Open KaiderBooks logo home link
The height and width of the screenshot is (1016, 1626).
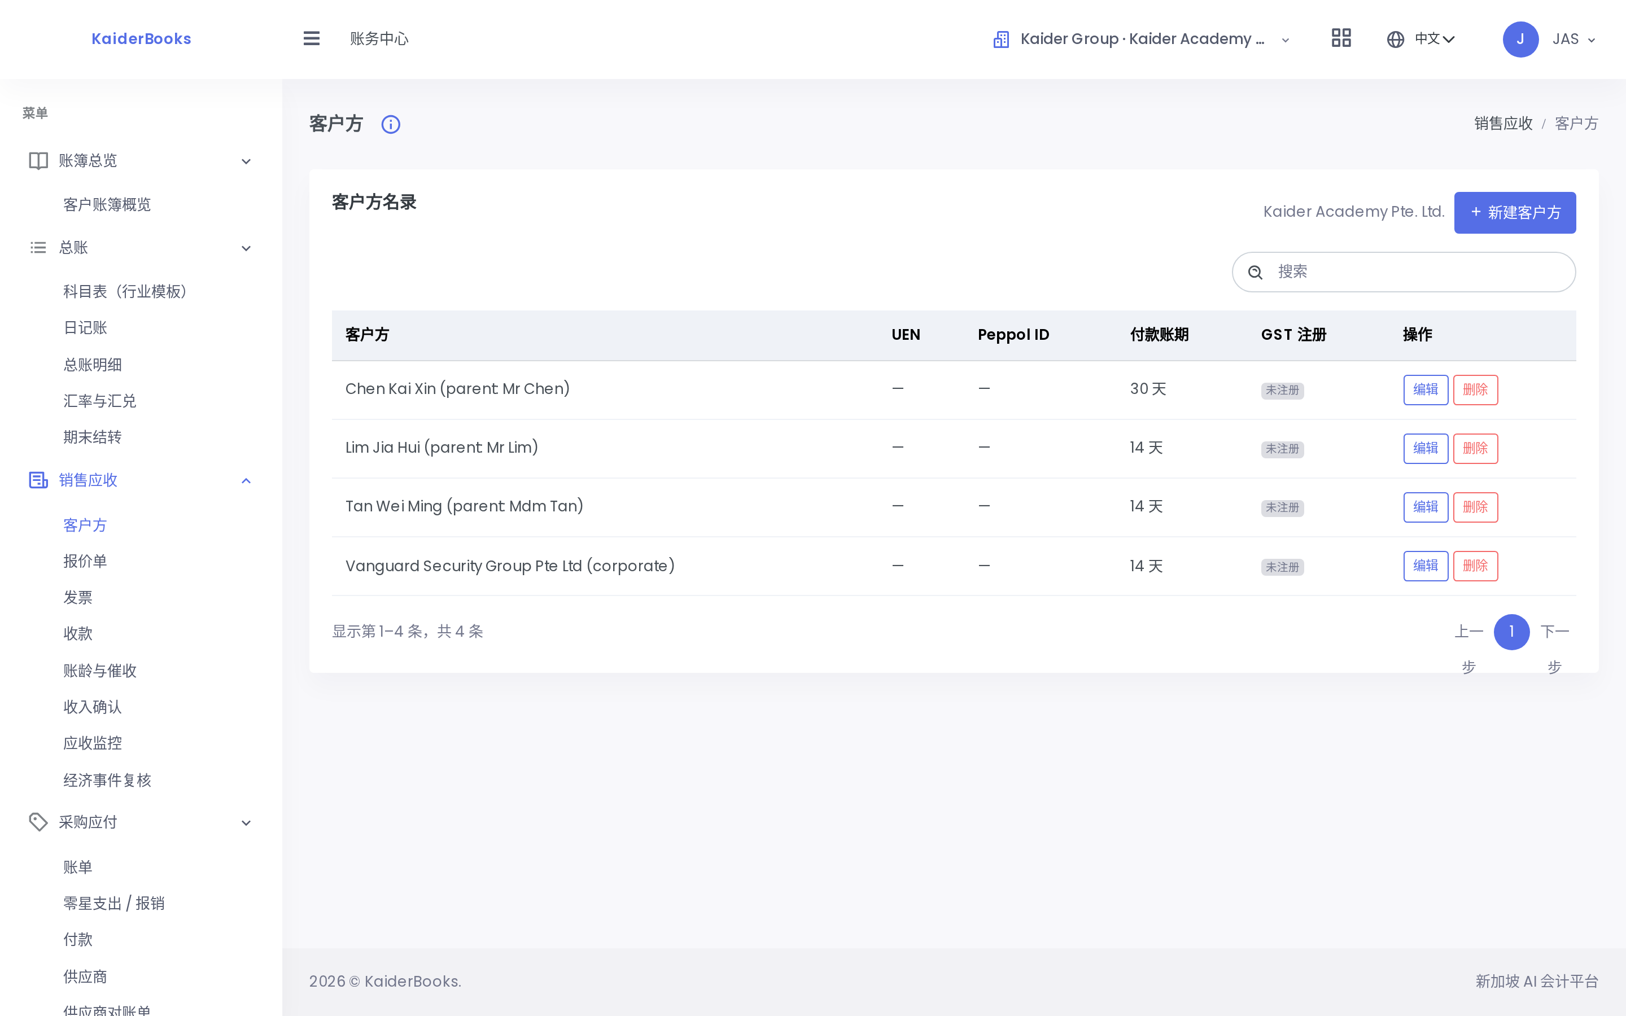tap(141, 39)
